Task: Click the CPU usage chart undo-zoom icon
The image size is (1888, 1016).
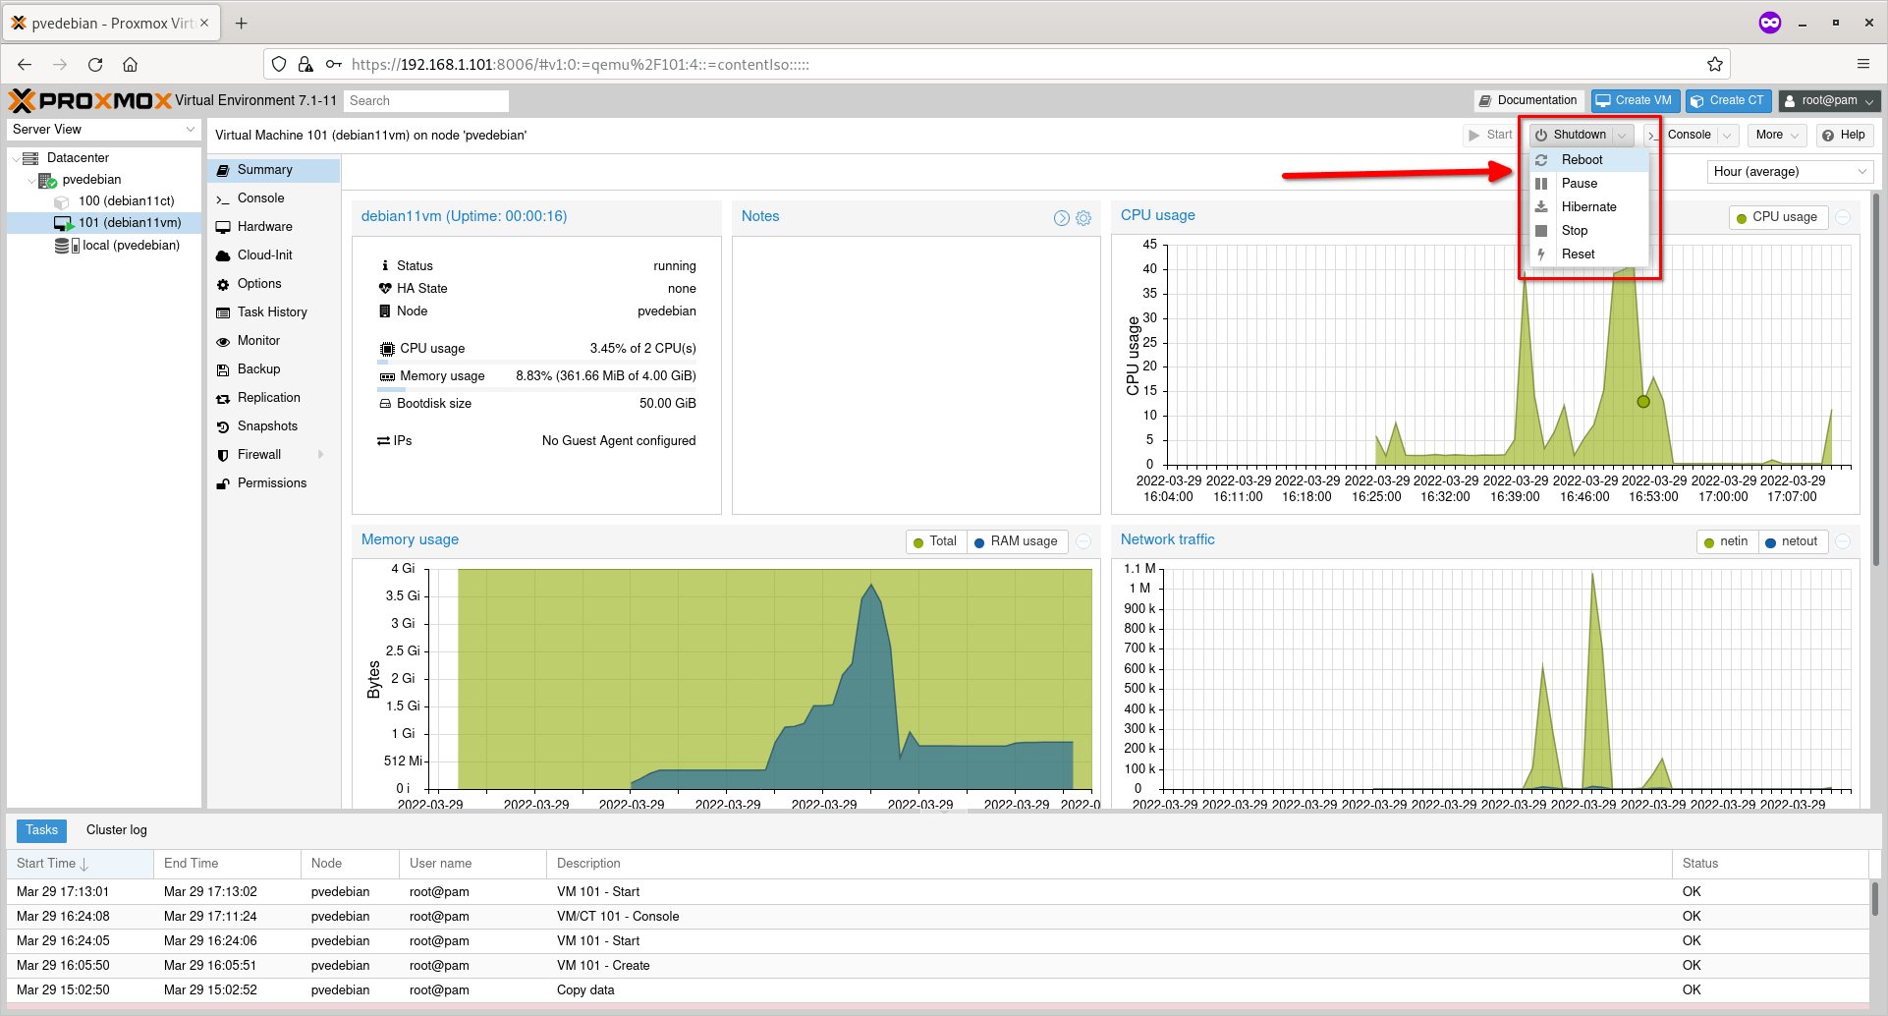Action: [1844, 217]
